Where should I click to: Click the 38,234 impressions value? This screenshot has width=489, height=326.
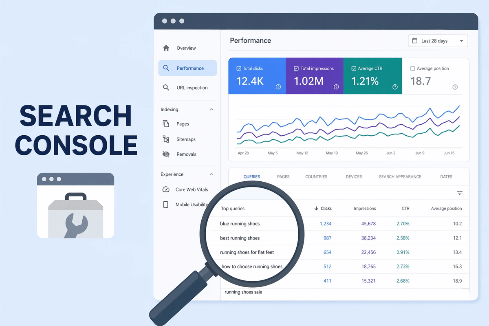point(368,238)
